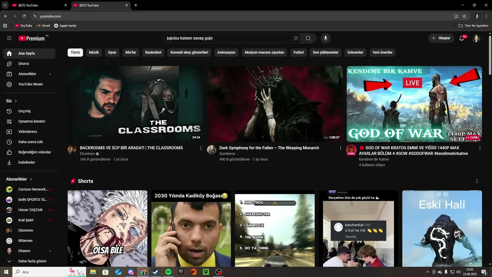492x277 pixels.
Task: Bookmark this page with the star icon
Action: point(464,16)
